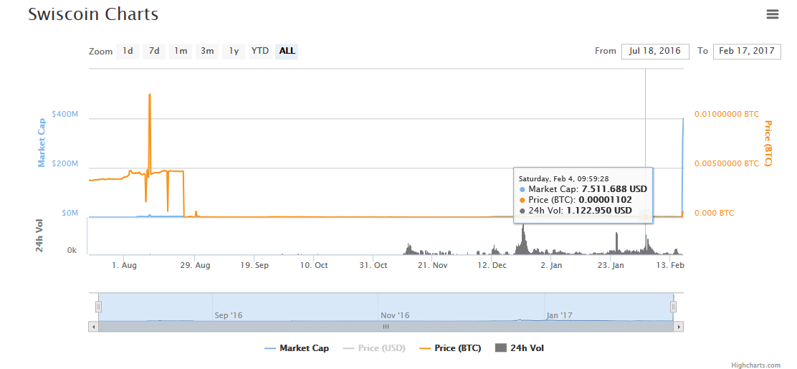
Task: Click the Price (BTC) axis title
Action: [768, 143]
